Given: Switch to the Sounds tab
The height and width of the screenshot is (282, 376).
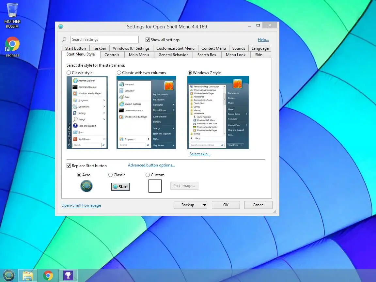Looking at the screenshot, I should click(239, 48).
